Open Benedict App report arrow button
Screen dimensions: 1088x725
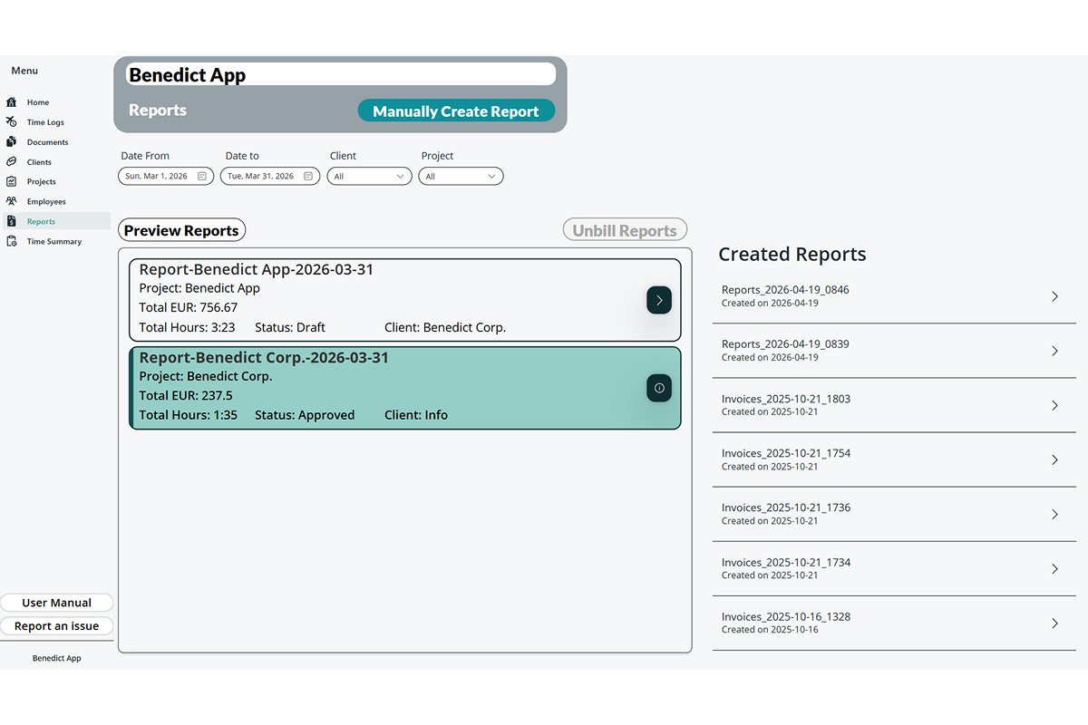pos(659,300)
